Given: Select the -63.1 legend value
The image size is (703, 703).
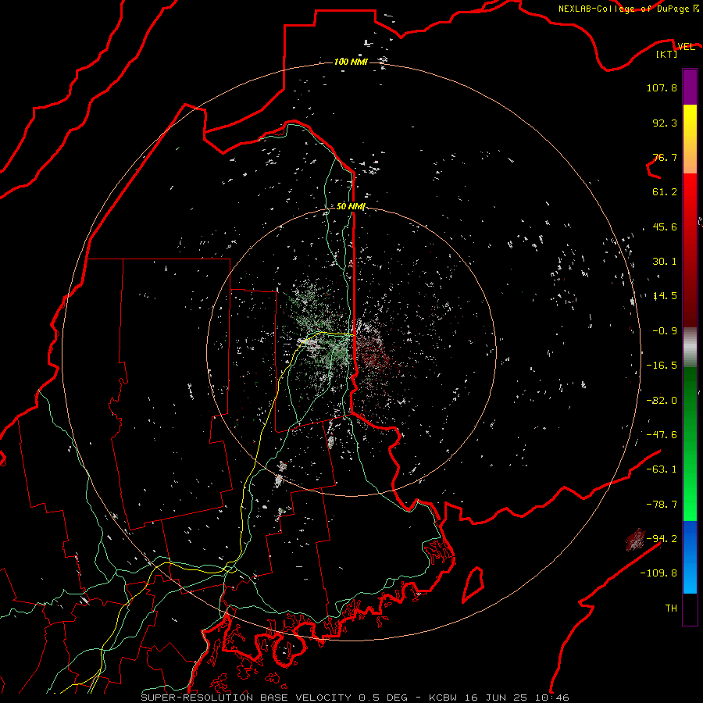Looking at the screenshot, I should [x=662, y=469].
